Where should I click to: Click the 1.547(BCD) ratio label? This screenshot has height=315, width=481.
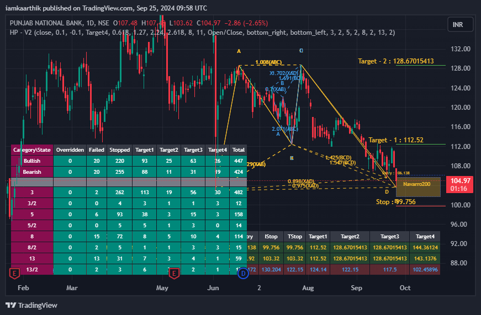(342, 162)
